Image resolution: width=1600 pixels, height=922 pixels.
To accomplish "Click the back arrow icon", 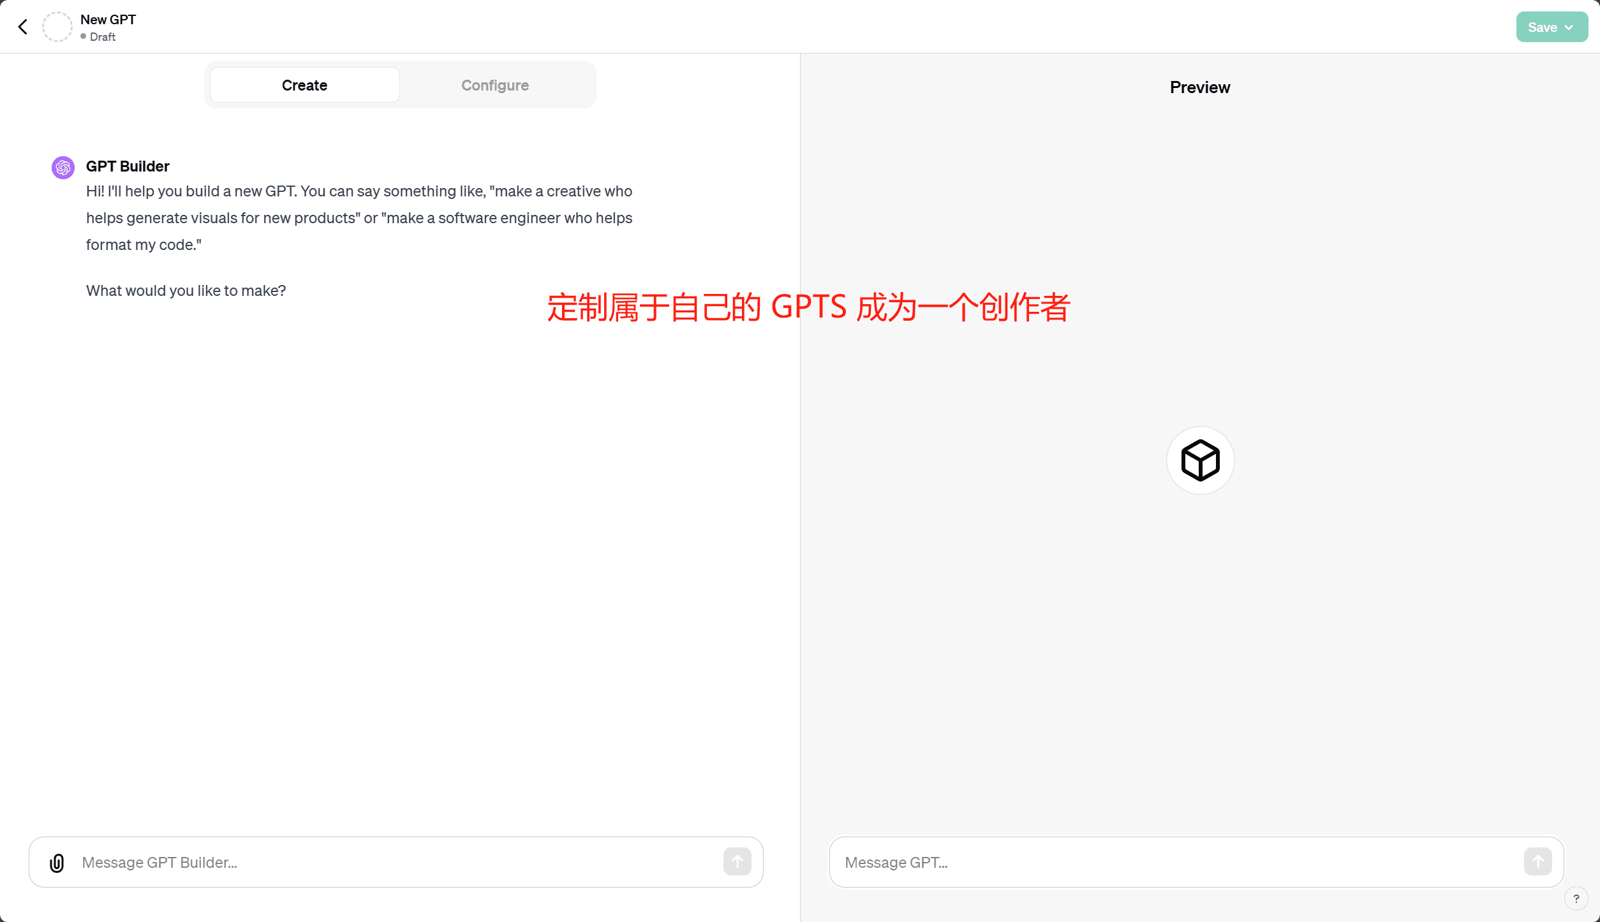I will coord(23,27).
